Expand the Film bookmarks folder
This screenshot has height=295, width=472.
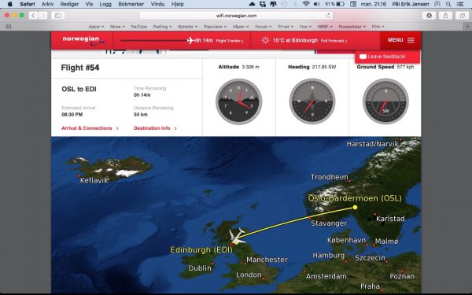coord(378,27)
